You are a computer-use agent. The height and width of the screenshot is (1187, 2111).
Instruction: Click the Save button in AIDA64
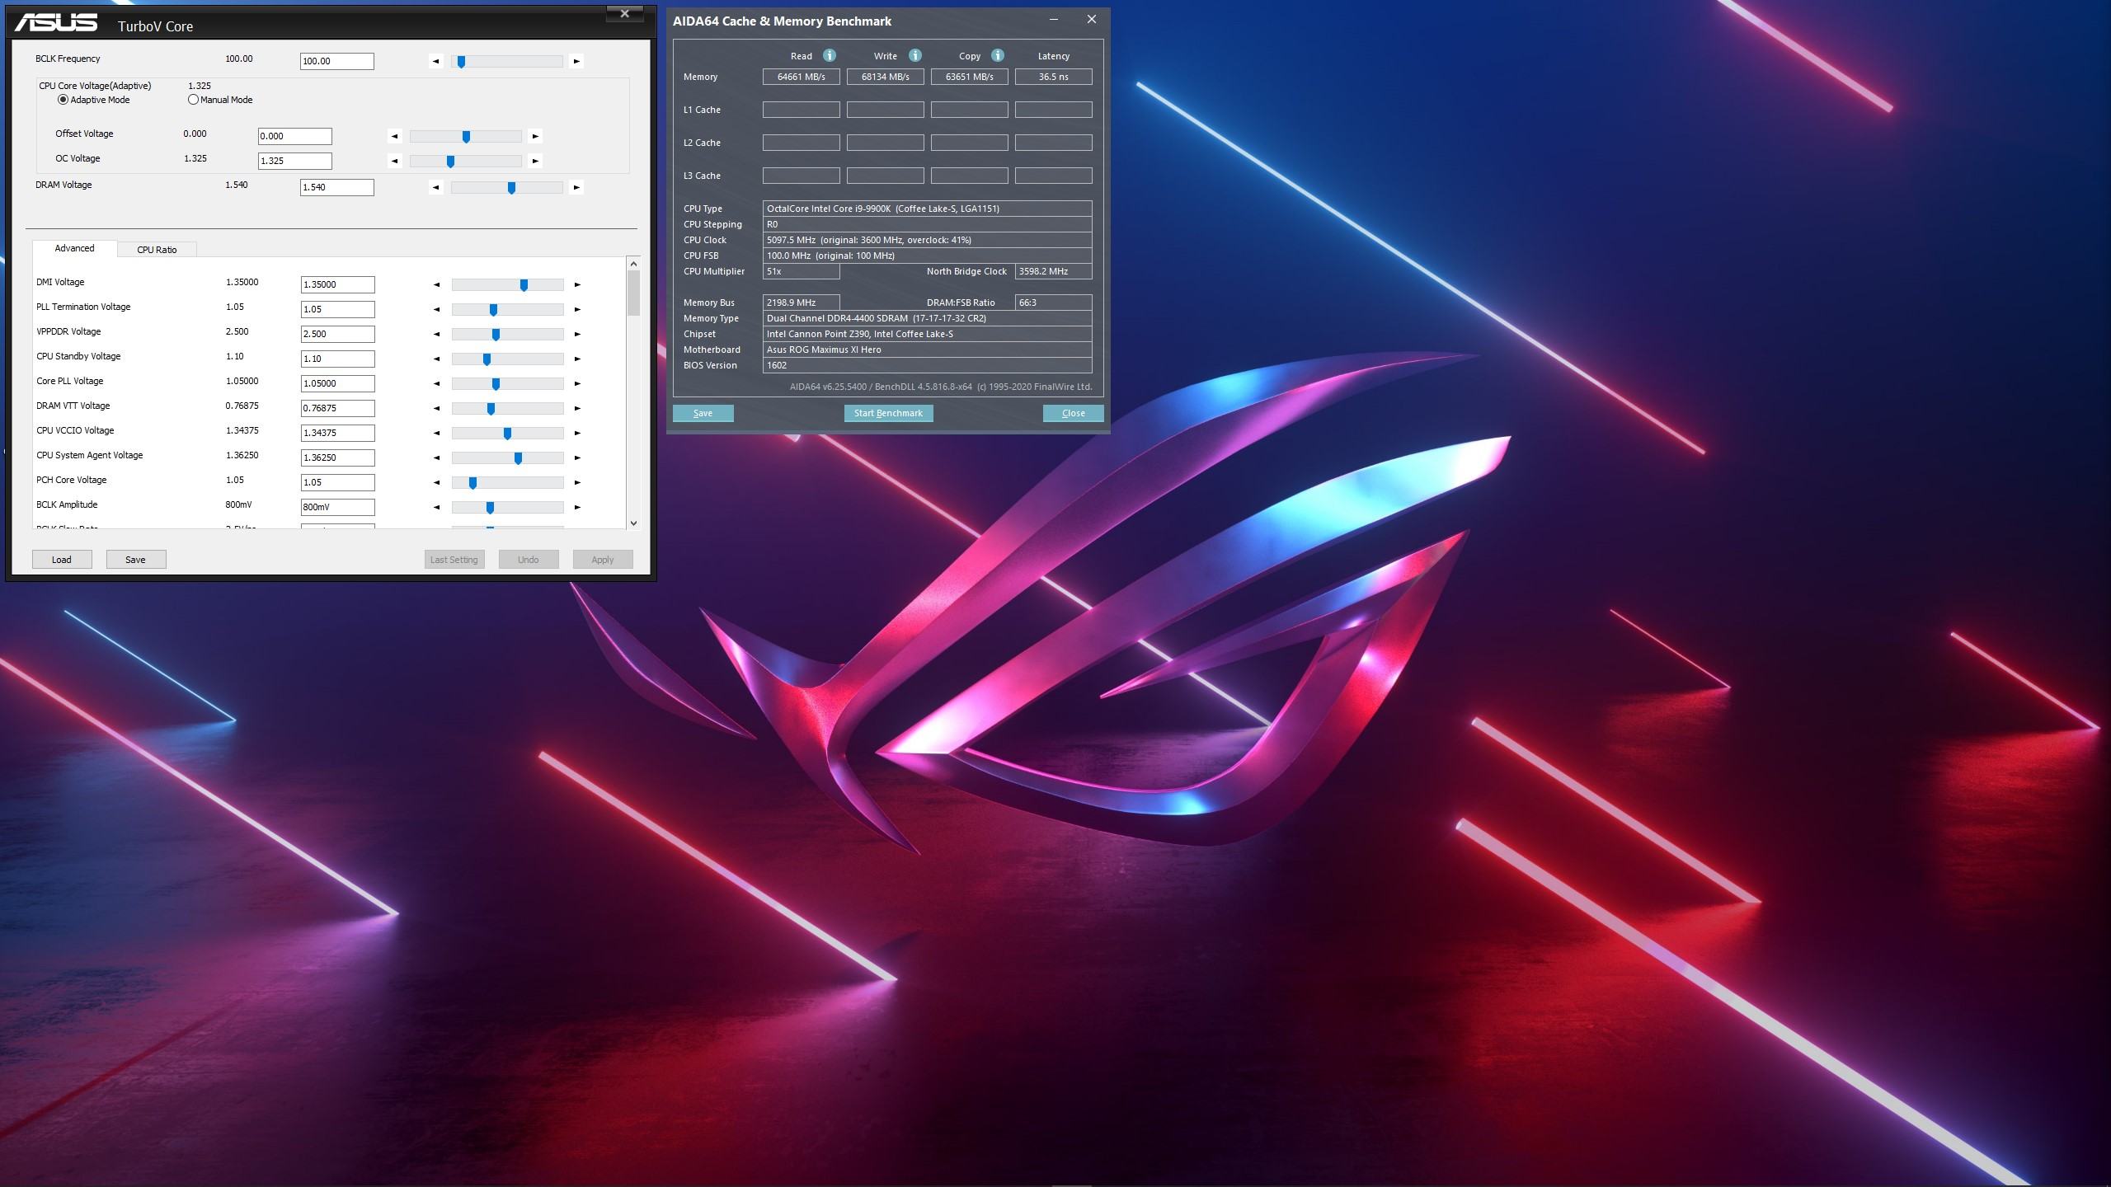pyautogui.click(x=703, y=413)
